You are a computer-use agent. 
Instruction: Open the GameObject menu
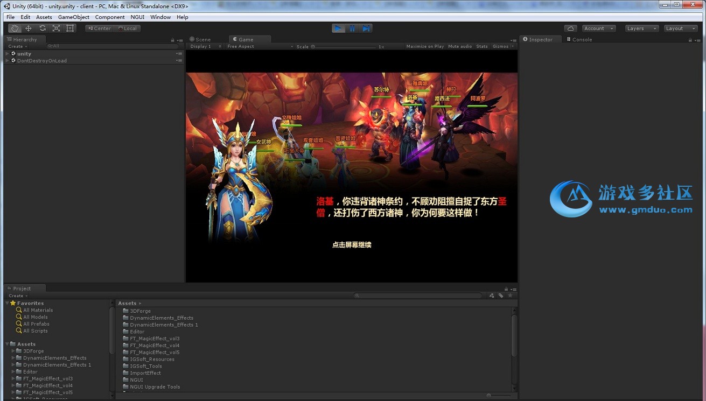pyautogui.click(x=74, y=17)
